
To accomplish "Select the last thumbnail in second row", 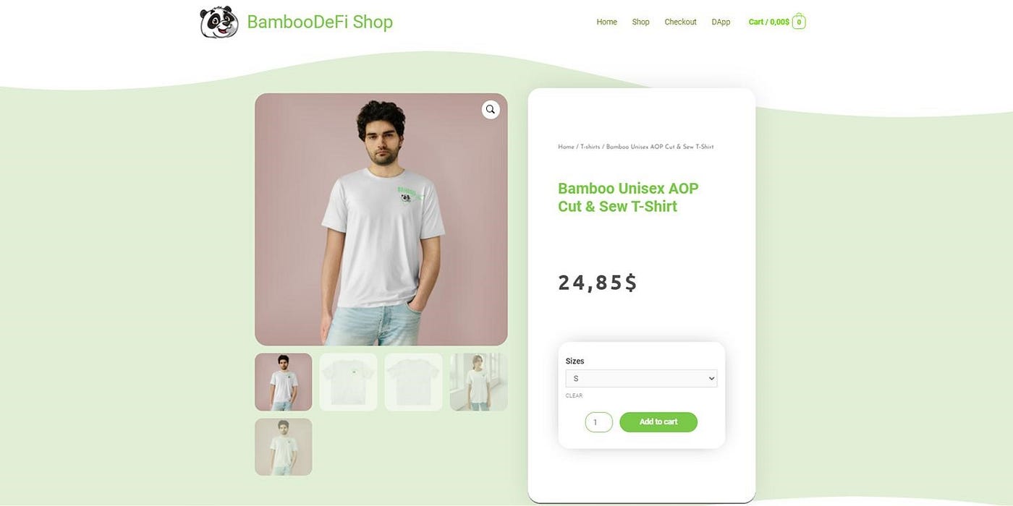I will pos(284,447).
